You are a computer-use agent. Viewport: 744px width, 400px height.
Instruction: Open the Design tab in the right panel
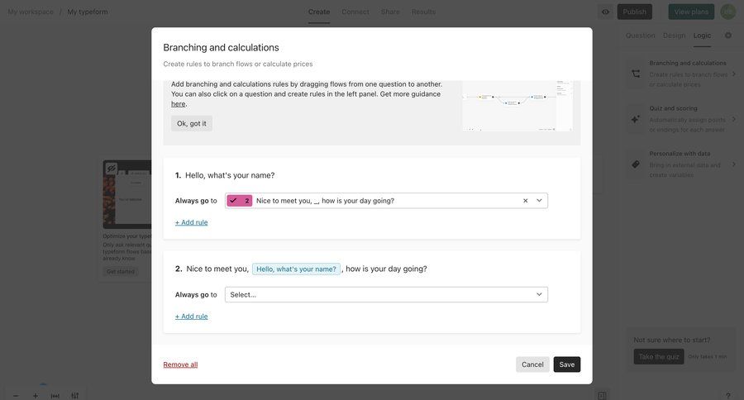click(675, 36)
